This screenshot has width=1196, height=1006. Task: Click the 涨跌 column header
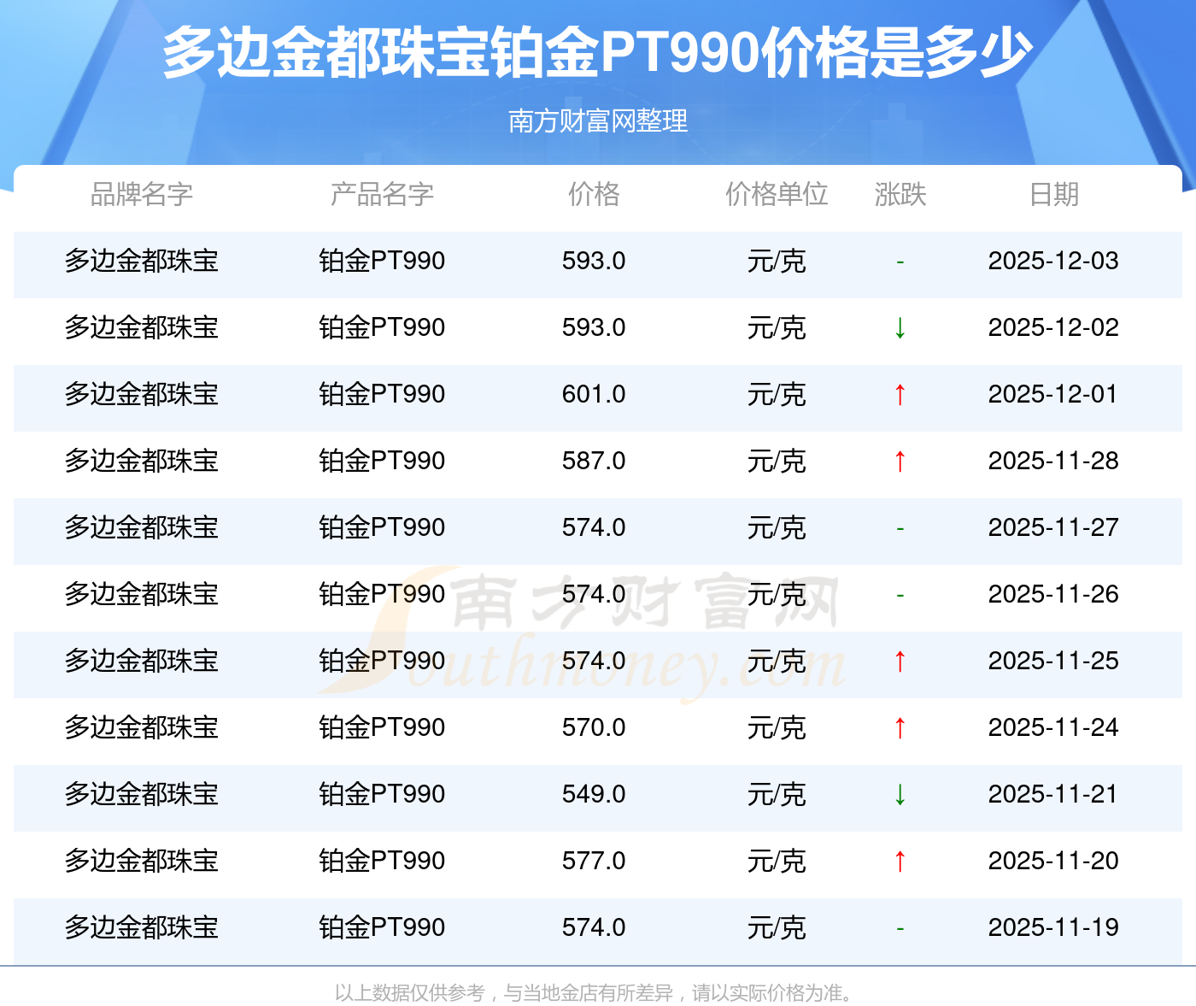[x=900, y=195]
